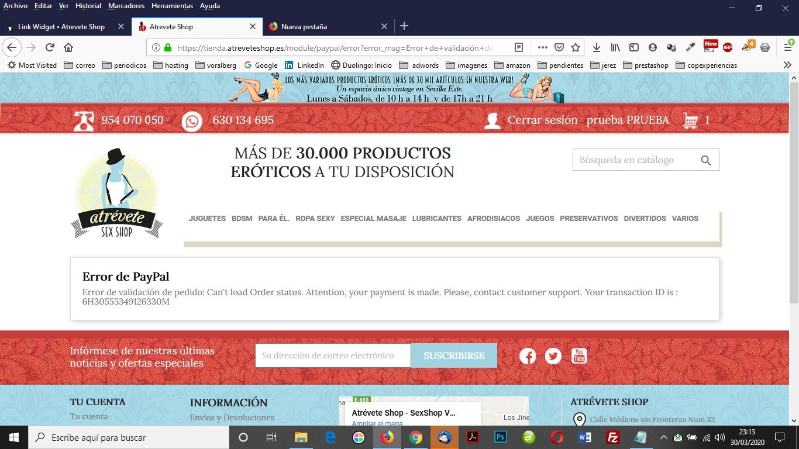This screenshot has height=449, width=799.
Task: Open the BDSM category
Action: point(242,219)
